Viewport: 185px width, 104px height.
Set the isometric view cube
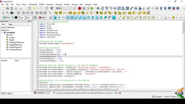coord(18,13)
